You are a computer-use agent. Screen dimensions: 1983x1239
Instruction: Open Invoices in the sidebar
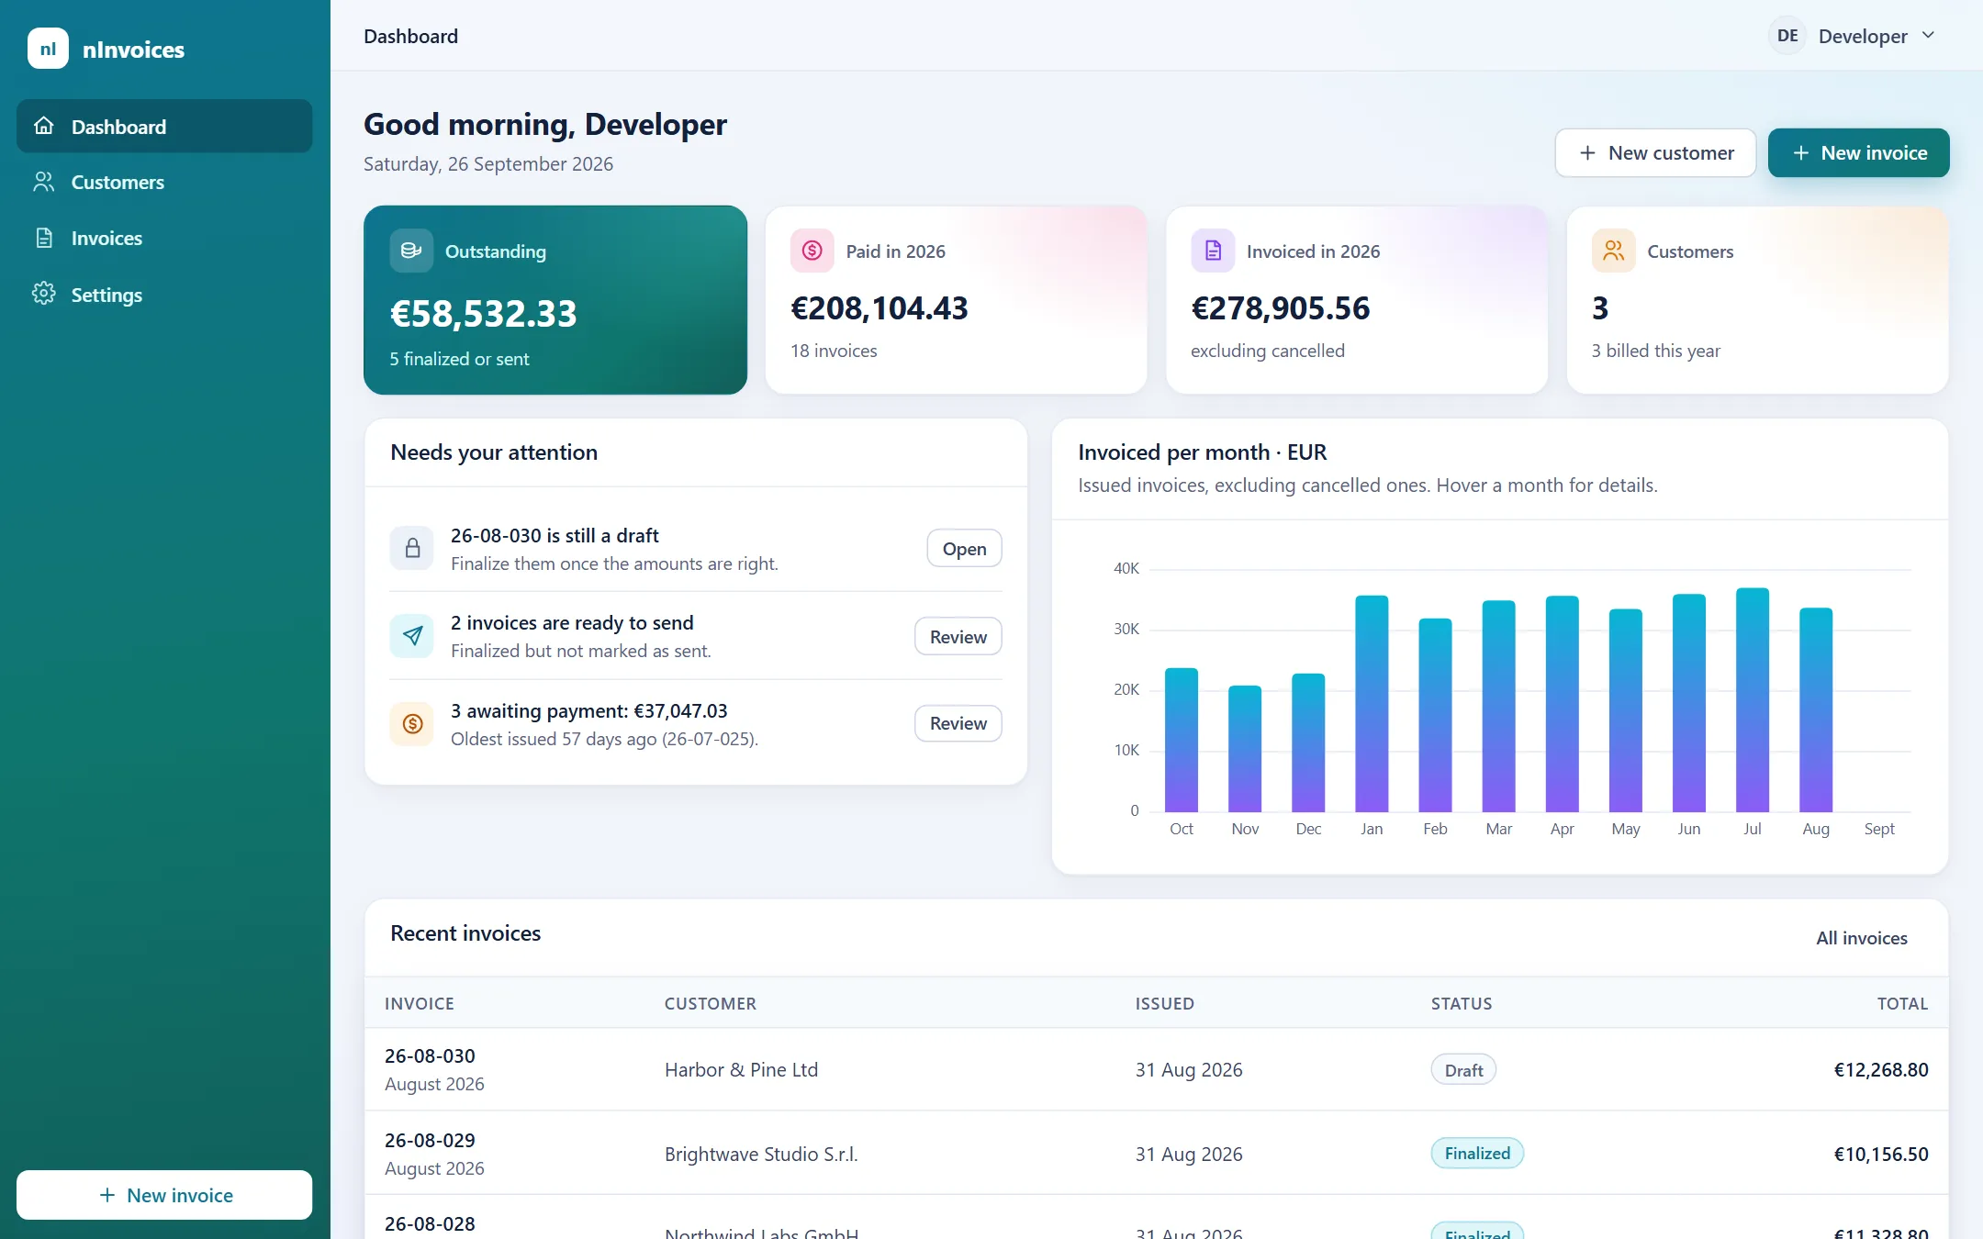coord(164,238)
